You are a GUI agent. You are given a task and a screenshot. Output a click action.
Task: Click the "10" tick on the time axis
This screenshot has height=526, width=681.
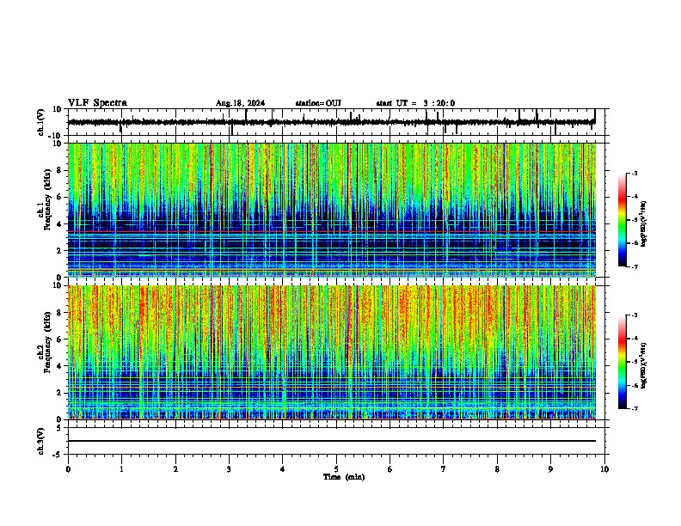(x=604, y=469)
